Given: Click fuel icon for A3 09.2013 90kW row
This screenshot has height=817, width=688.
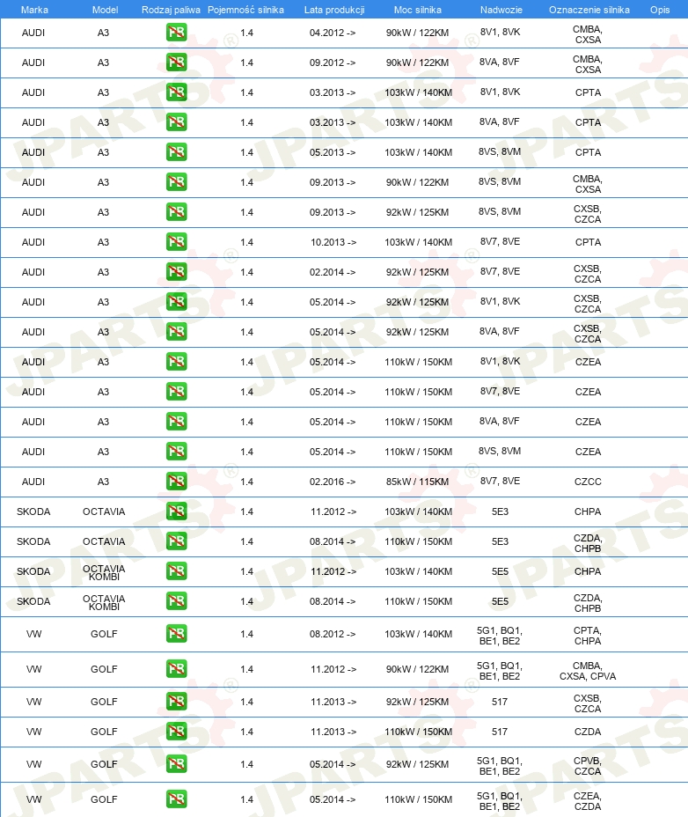Looking at the screenshot, I should coord(177,182).
